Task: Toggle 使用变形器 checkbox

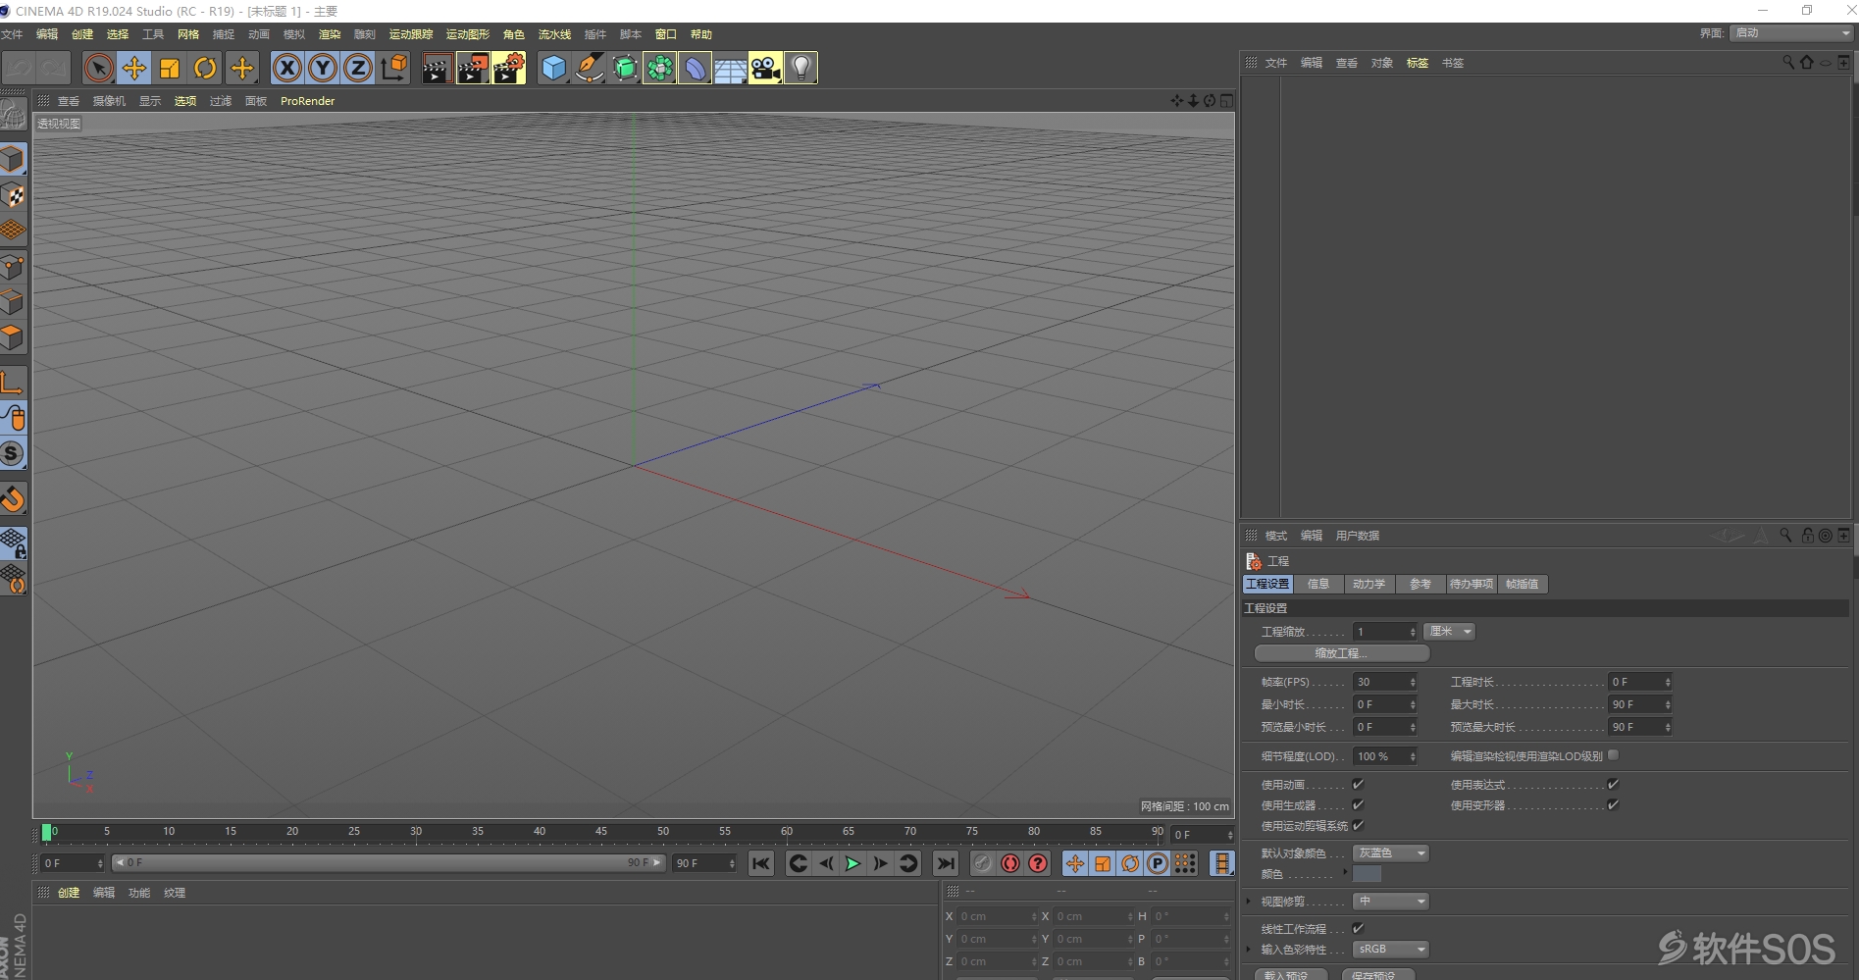Action: click(1613, 804)
